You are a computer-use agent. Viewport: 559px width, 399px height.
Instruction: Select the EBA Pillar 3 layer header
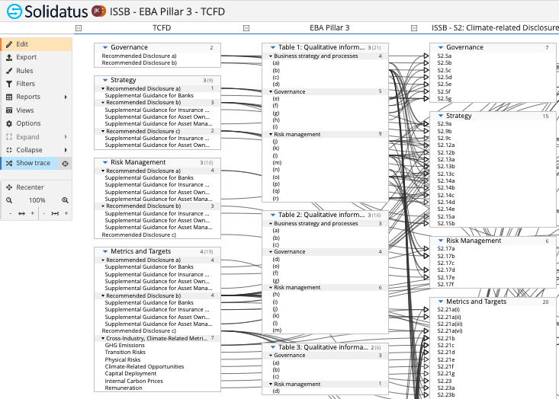pyautogui.click(x=329, y=27)
